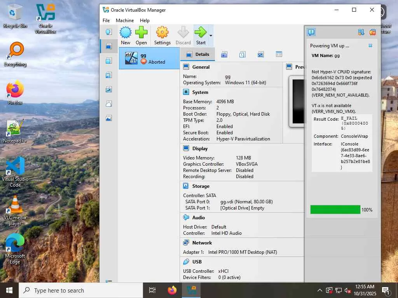Screen dimensions: 398x298
Task: Open the Microsoft Edge desktop shortcut
Action: click(x=15, y=249)
